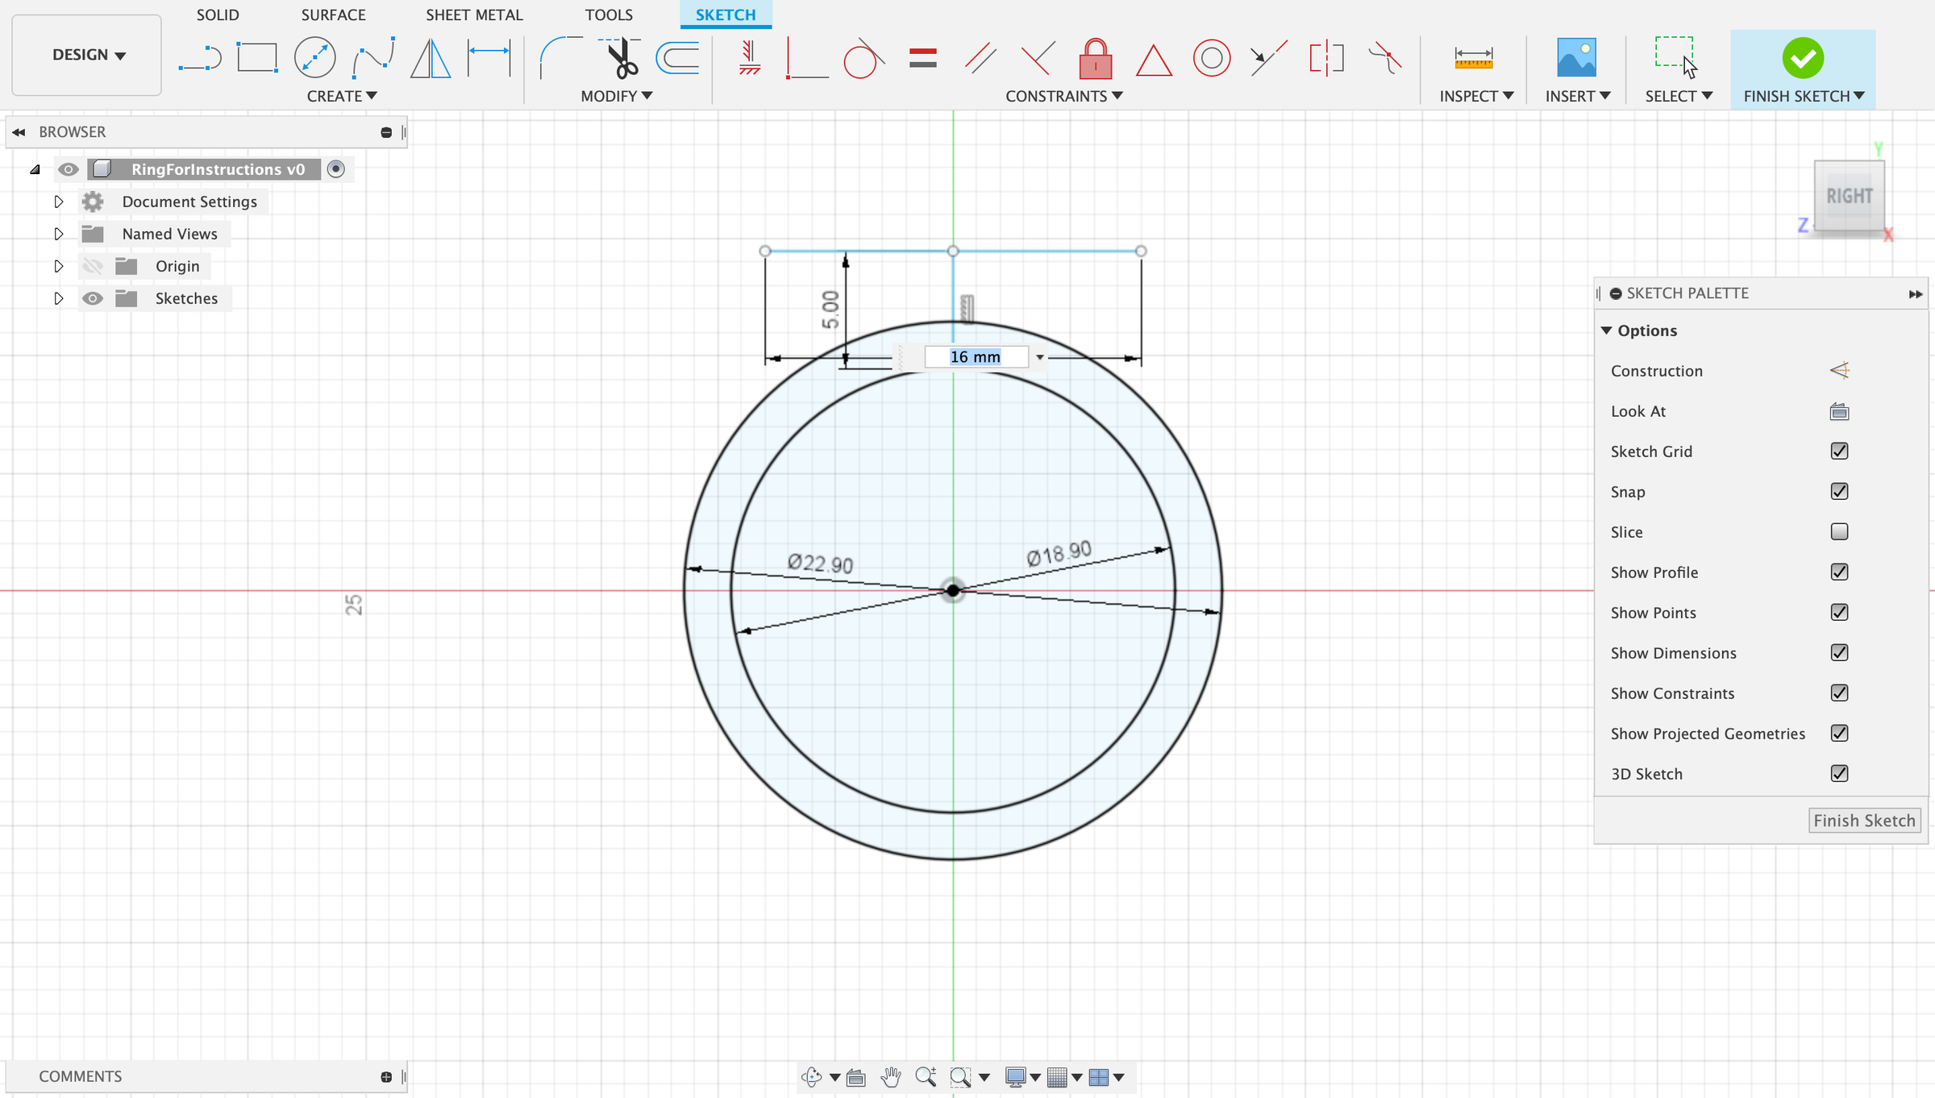This screenshot has height=1098, width=1935.
Task: Expand the Named Views tree item
Action: coord(58,233)
